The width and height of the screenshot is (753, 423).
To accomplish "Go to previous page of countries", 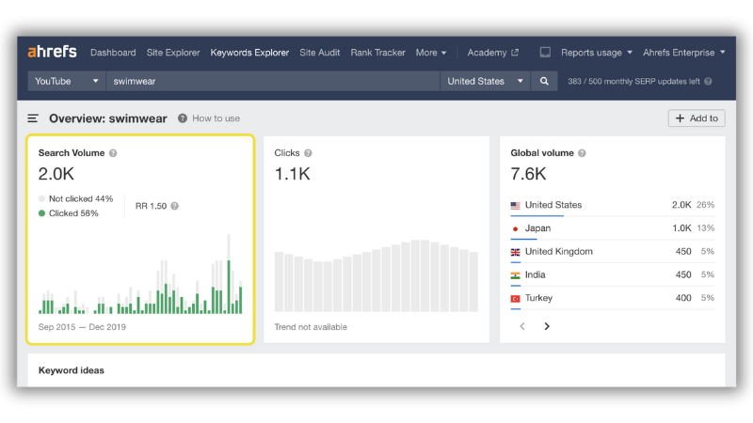I will (x=522, y=326).
